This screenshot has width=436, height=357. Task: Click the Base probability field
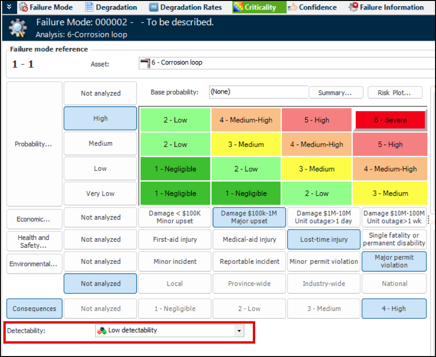[x=258, y=92]
